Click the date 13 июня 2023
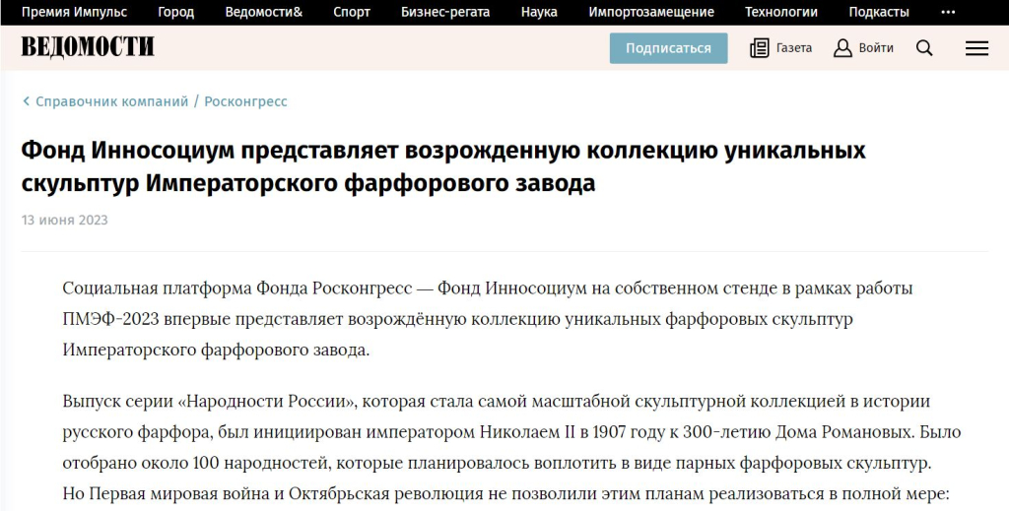The image size is (1009, 511). click(64, 220)
